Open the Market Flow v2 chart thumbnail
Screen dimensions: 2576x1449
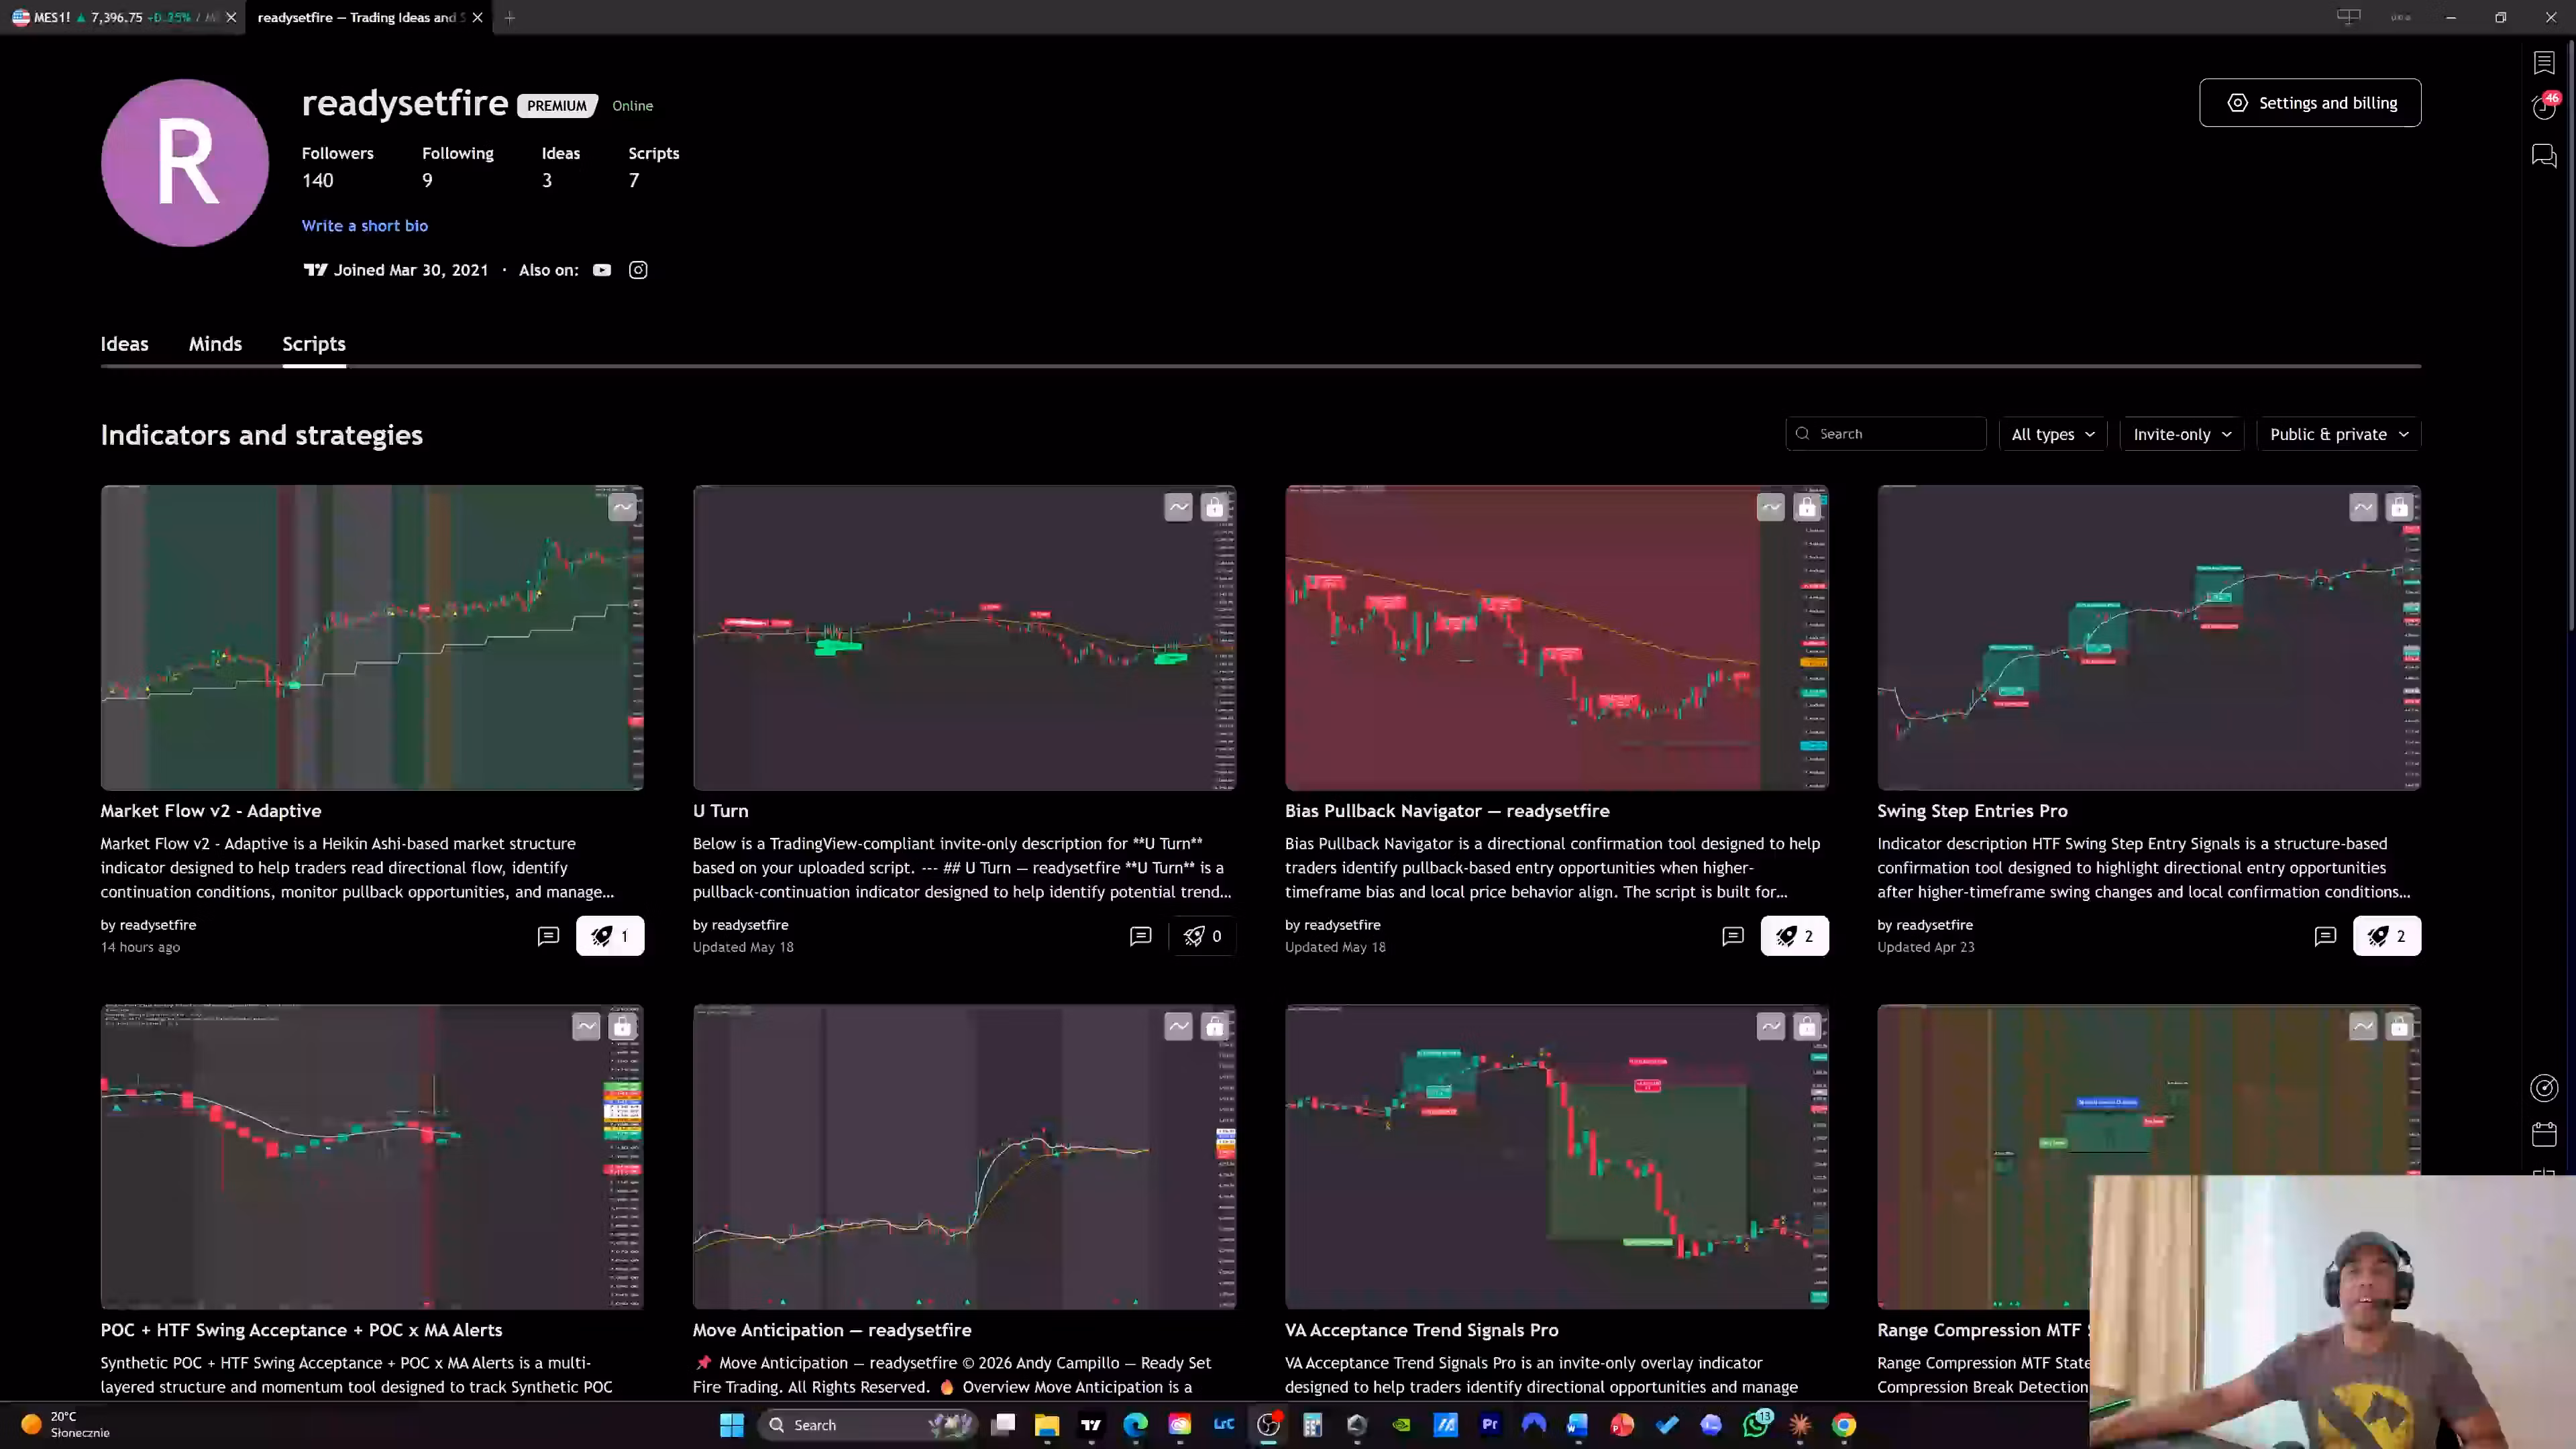pos(372,638)
